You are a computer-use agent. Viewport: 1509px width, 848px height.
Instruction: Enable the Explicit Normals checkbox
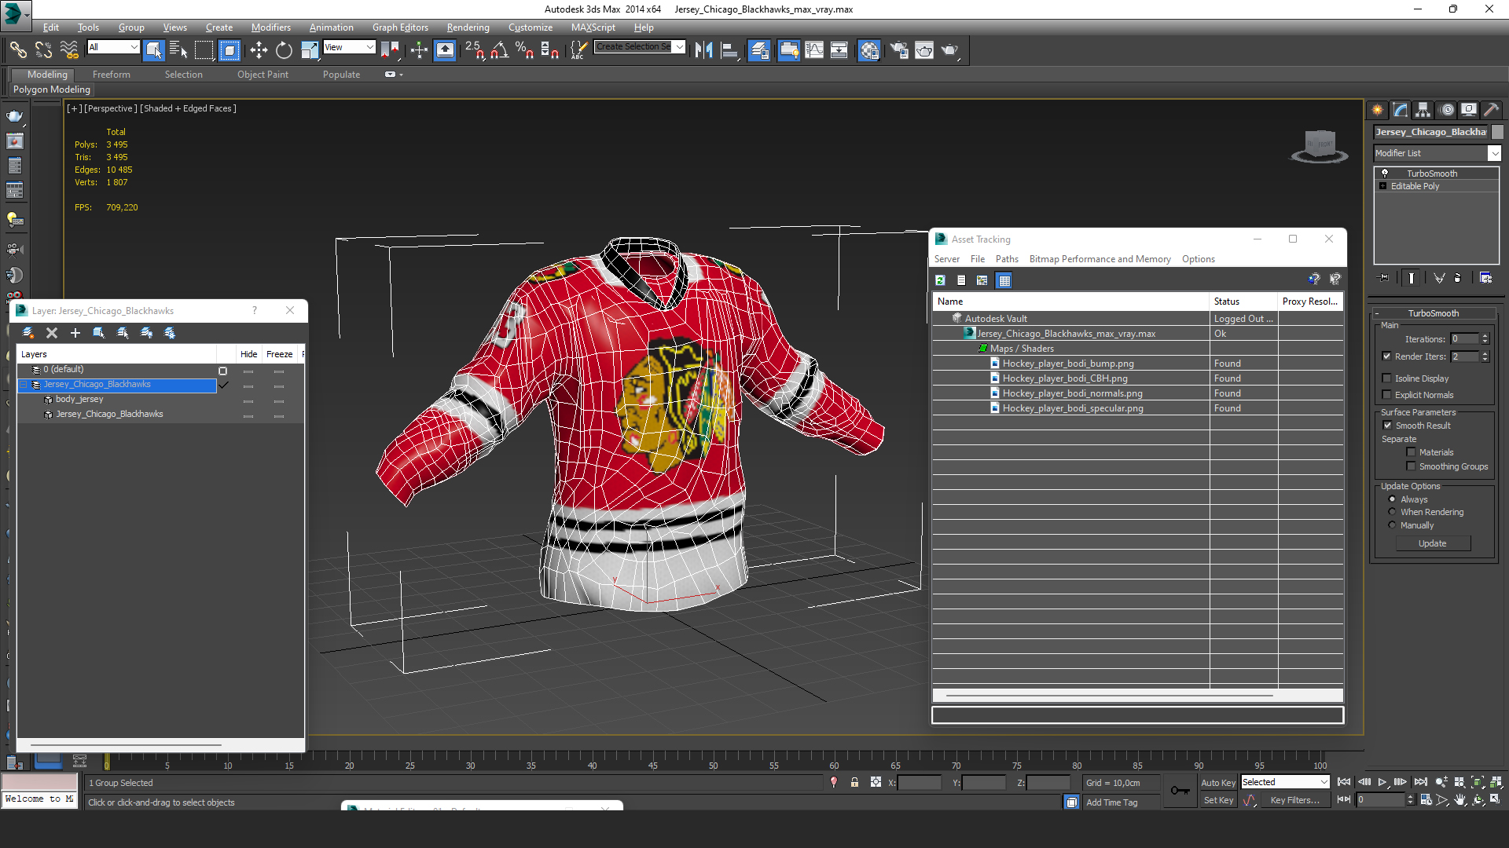pyautogui.click(x=1387, y=395)
